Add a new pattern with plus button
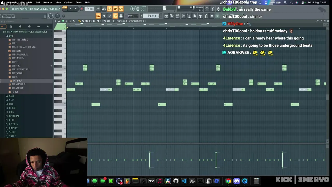The height and width of the screenshot is (187, 332). click(161, 16)
